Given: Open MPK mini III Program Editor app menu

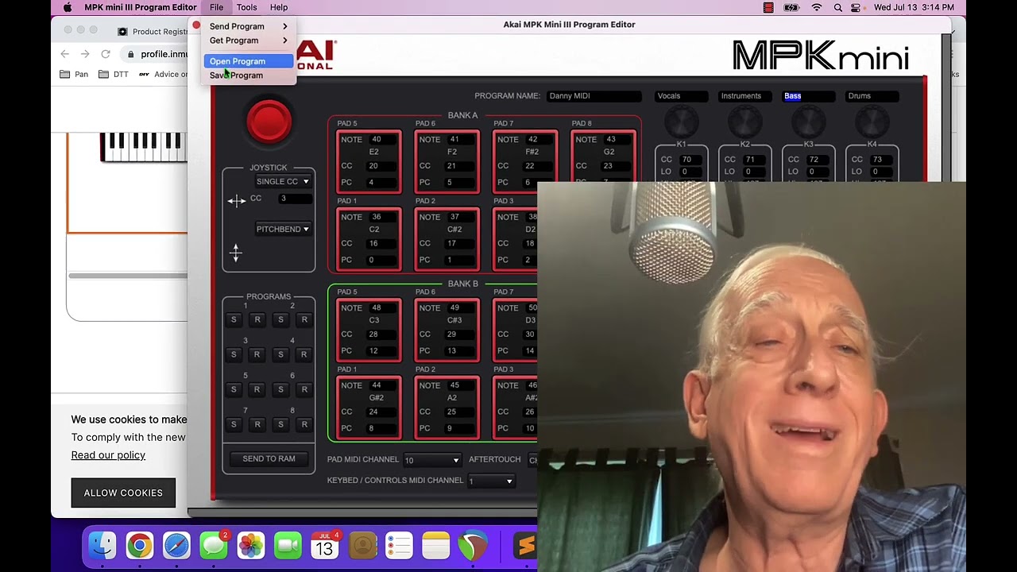Looking at the screenshot, I should point(141,7).
